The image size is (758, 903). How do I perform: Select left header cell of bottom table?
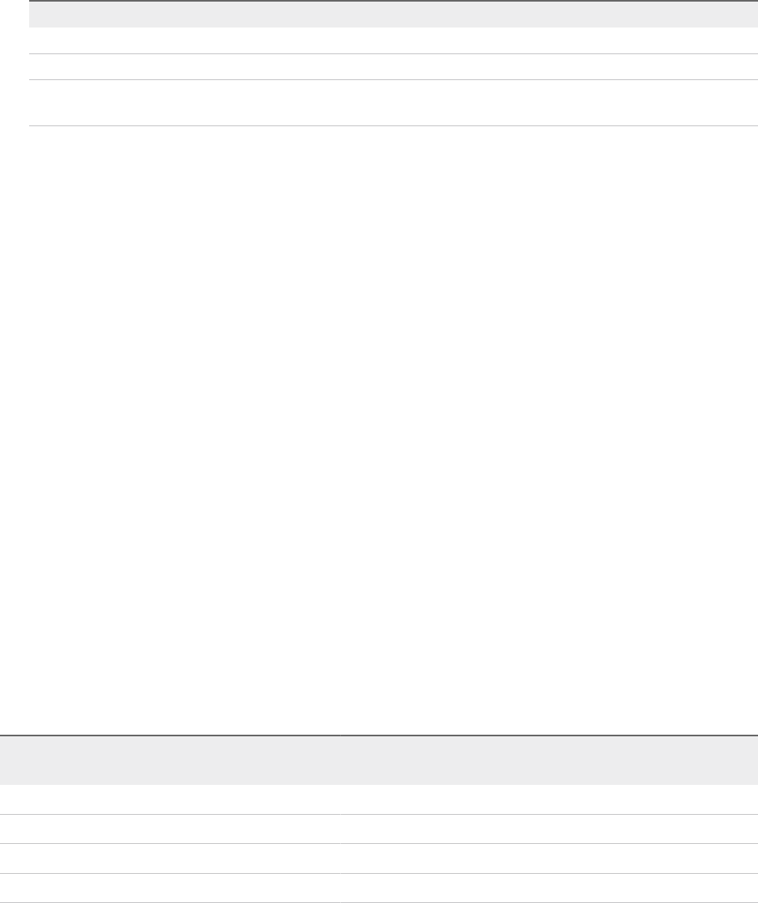[x=170, y=760]
